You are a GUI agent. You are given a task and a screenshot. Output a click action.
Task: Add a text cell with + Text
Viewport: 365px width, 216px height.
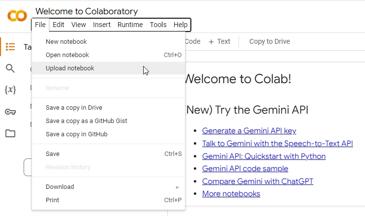click(x=219, y=42)
